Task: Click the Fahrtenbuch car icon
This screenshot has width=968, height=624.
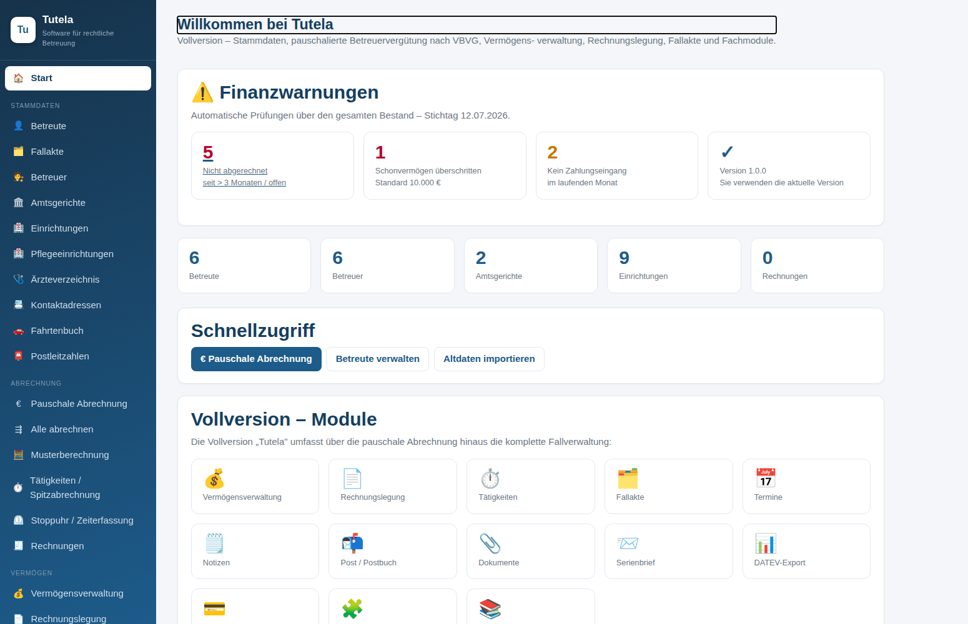Action: click(x=19, y=330)
